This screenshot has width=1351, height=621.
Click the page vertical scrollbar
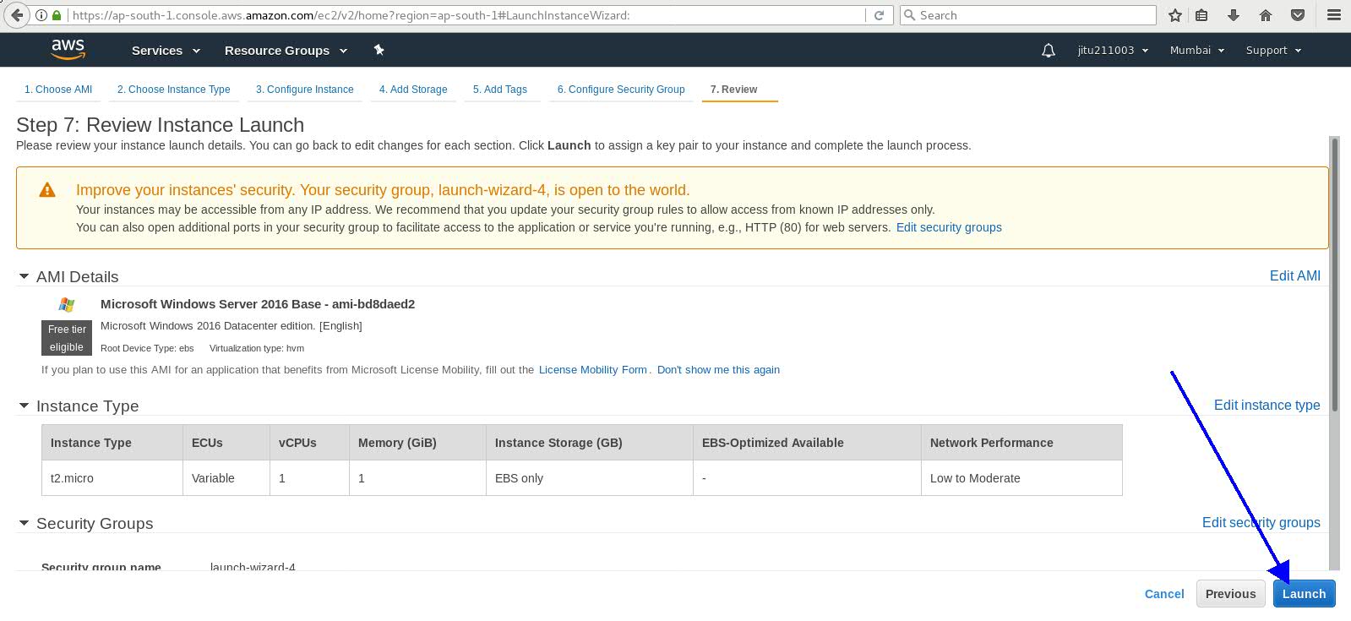(x=1334, y=275)
